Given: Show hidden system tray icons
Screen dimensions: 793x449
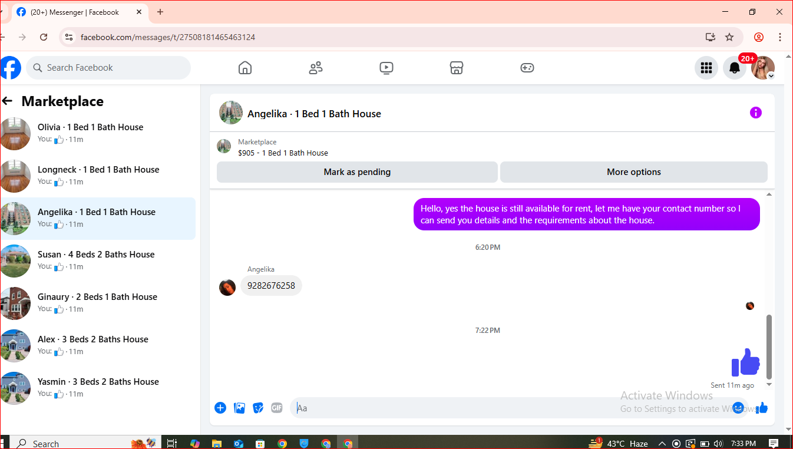Looking at the screenshot, I should [x=662, y=444].
